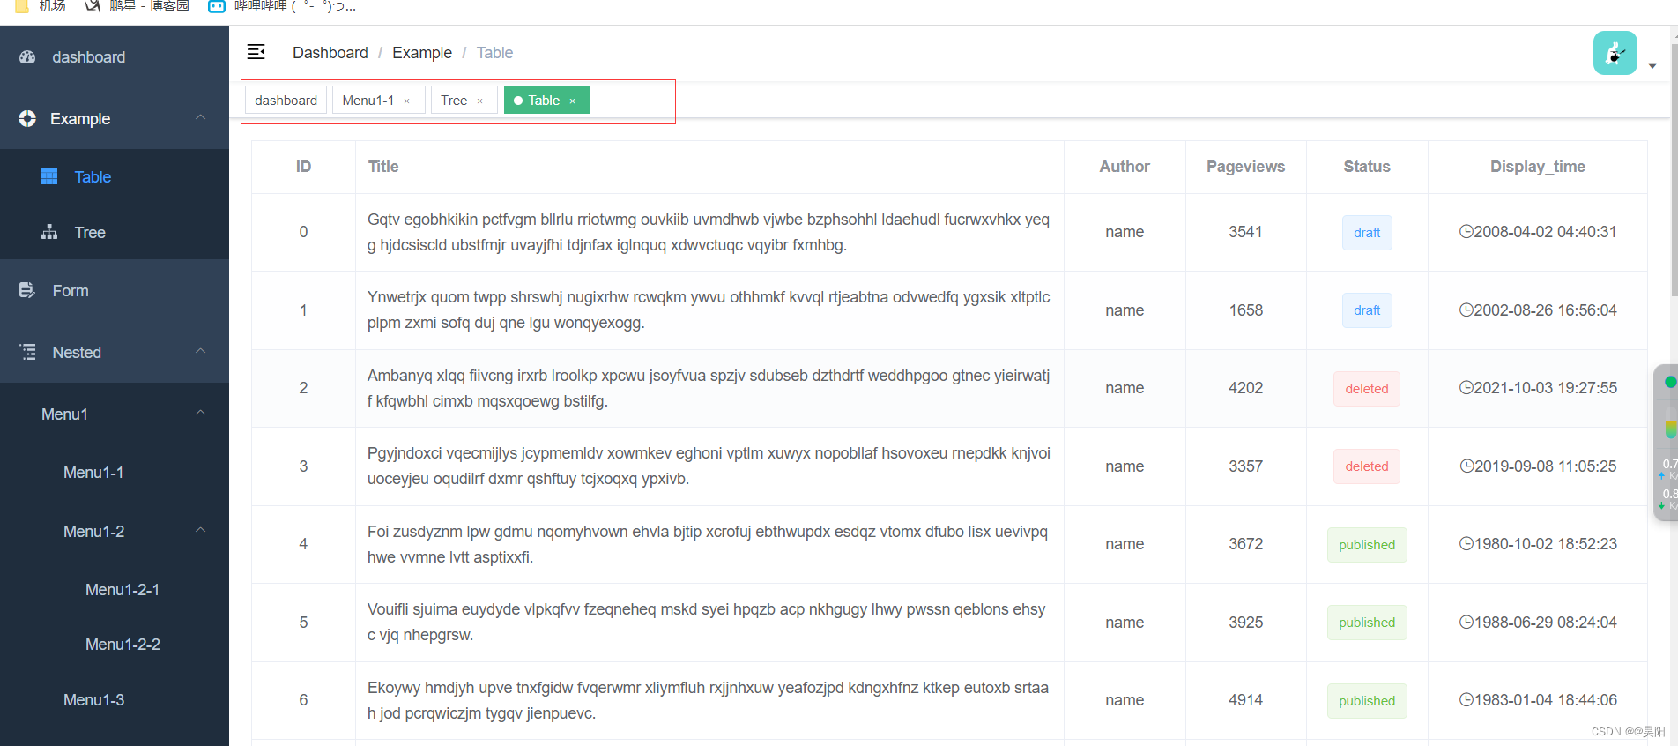Click the Tree hierarchy icon in sidebar
Screen dimensions: 1678x746
(49, 232)
